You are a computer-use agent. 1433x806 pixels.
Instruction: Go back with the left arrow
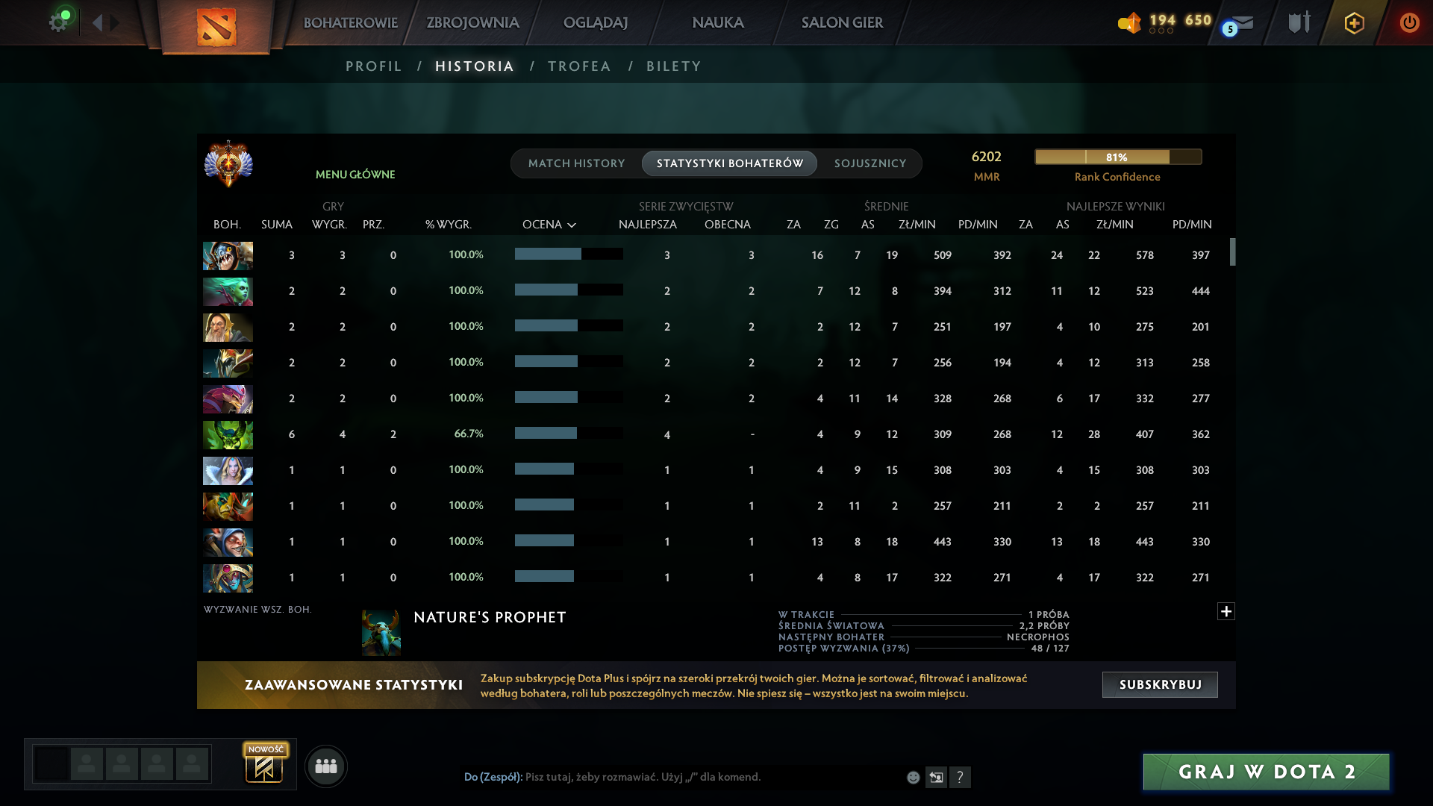click(x=97, y=22)
